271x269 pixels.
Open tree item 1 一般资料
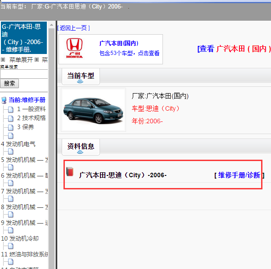(x=31, y=109)
